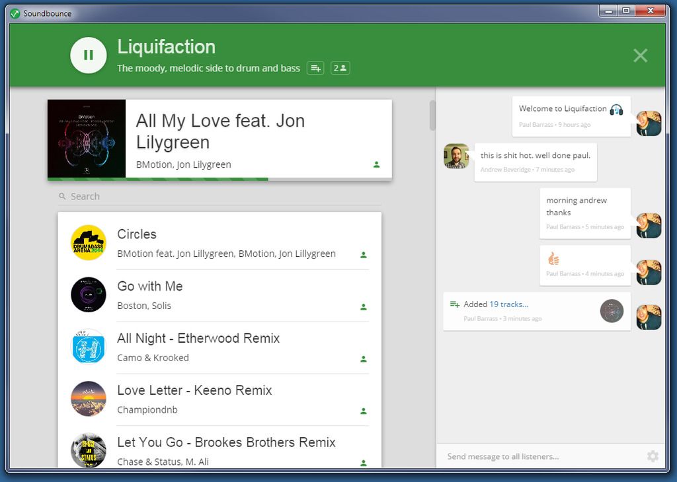Click the Circles track artwork
This screenshot has width=677, height=482.
tap(89, 243)
